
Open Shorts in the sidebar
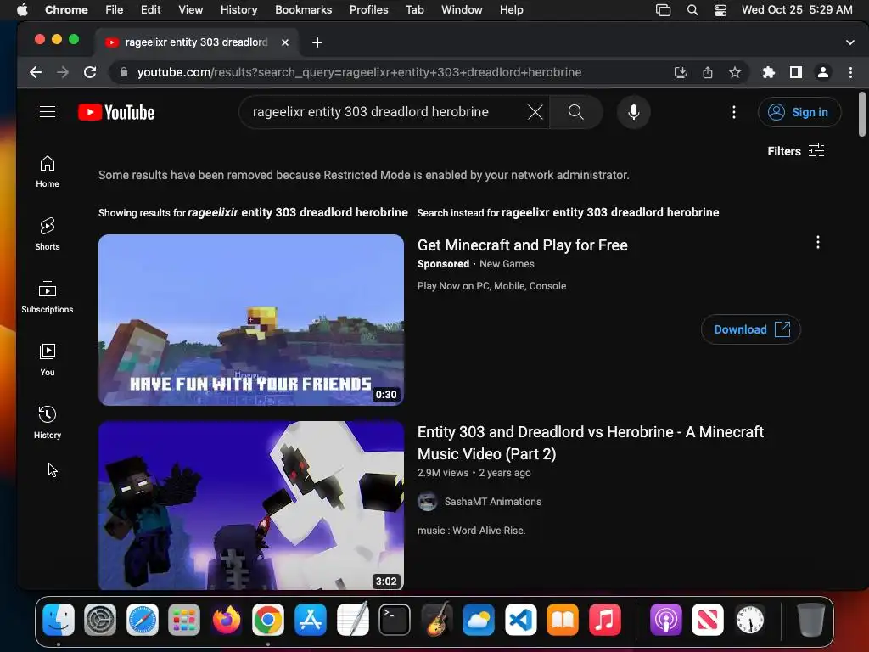click(48, 234)
